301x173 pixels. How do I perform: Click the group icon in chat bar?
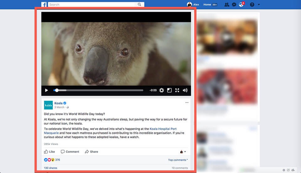tap(293, 170)
